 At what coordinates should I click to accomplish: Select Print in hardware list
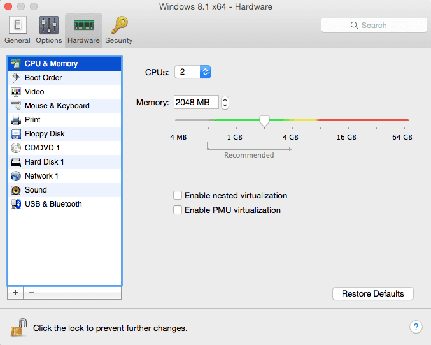pyautogui.click(x=64, y=120)
